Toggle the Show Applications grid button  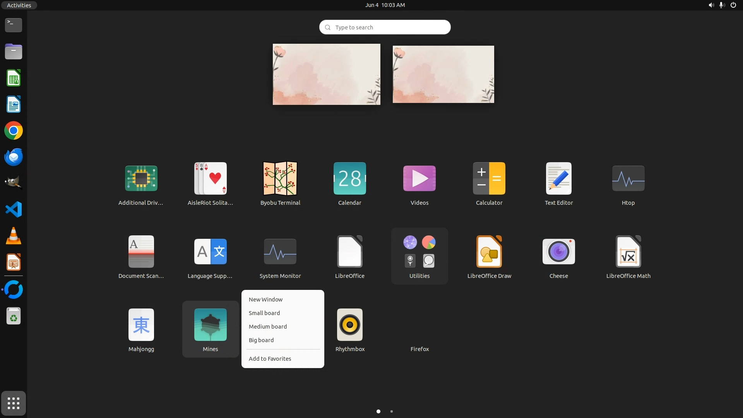coord(14,403)
